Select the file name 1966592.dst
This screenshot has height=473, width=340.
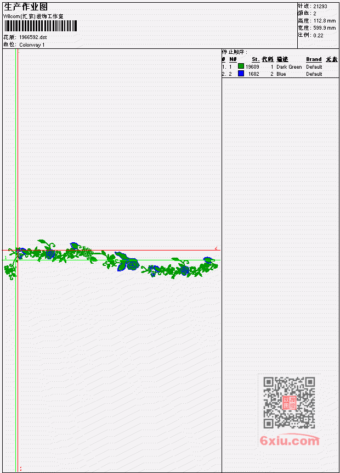click(x=33, y=37)
